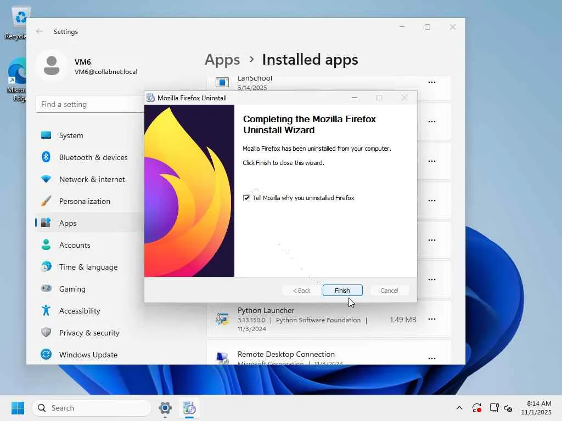This screenshot has height=421, width=562.
Task: Open Accessibility settings
Action: [x=89, y=311]
